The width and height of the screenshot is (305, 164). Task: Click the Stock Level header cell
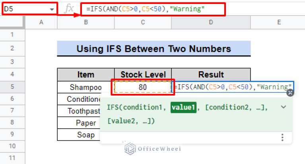point(144,75)
